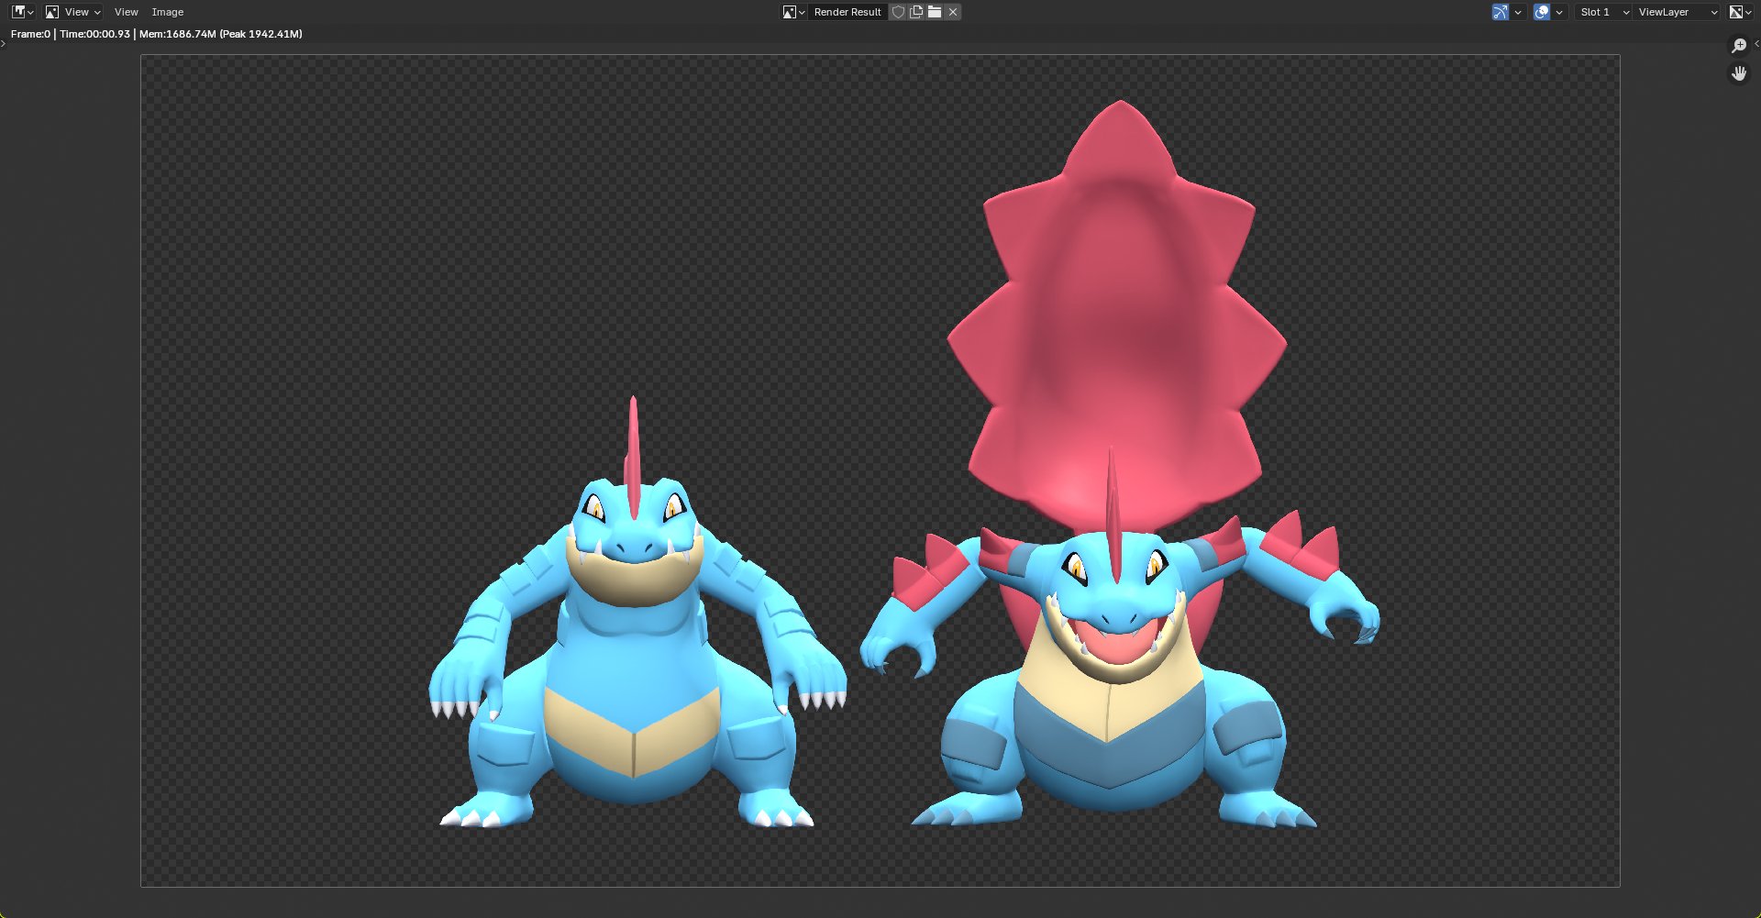The image size is (1761, 918).
Task: Toggle the overlays display button
Action: (1542, 12)
